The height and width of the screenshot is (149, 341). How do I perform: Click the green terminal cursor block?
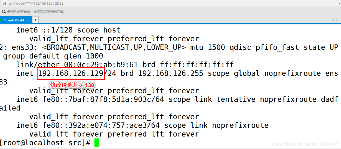click(x=97, y=143)
